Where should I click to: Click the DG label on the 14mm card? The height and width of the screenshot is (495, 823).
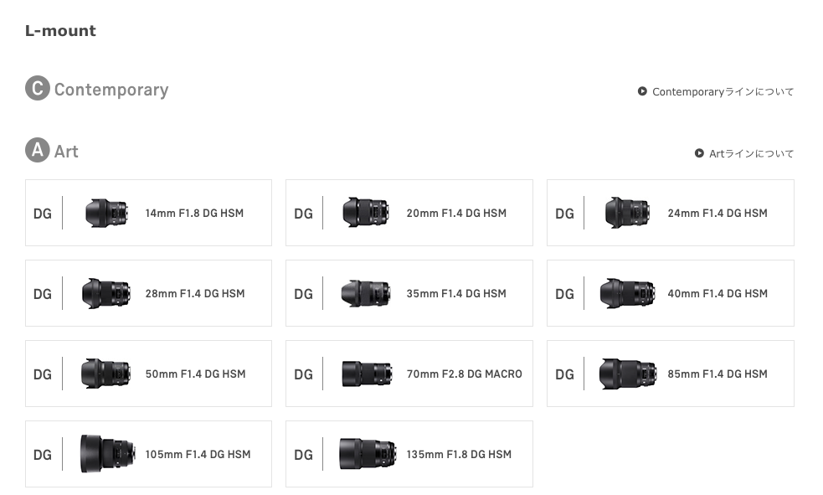point(43,214)
